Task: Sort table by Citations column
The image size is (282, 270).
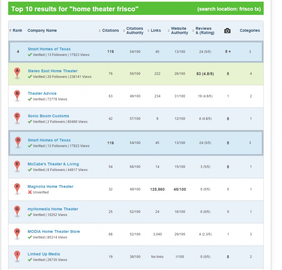Action: [109, 31]
